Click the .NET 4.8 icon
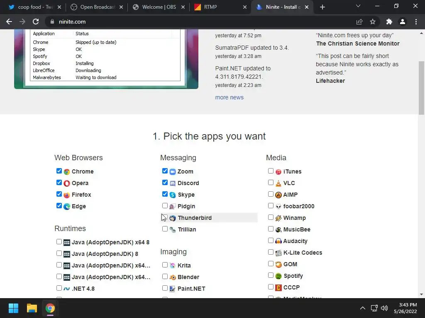 pos(67,289)
